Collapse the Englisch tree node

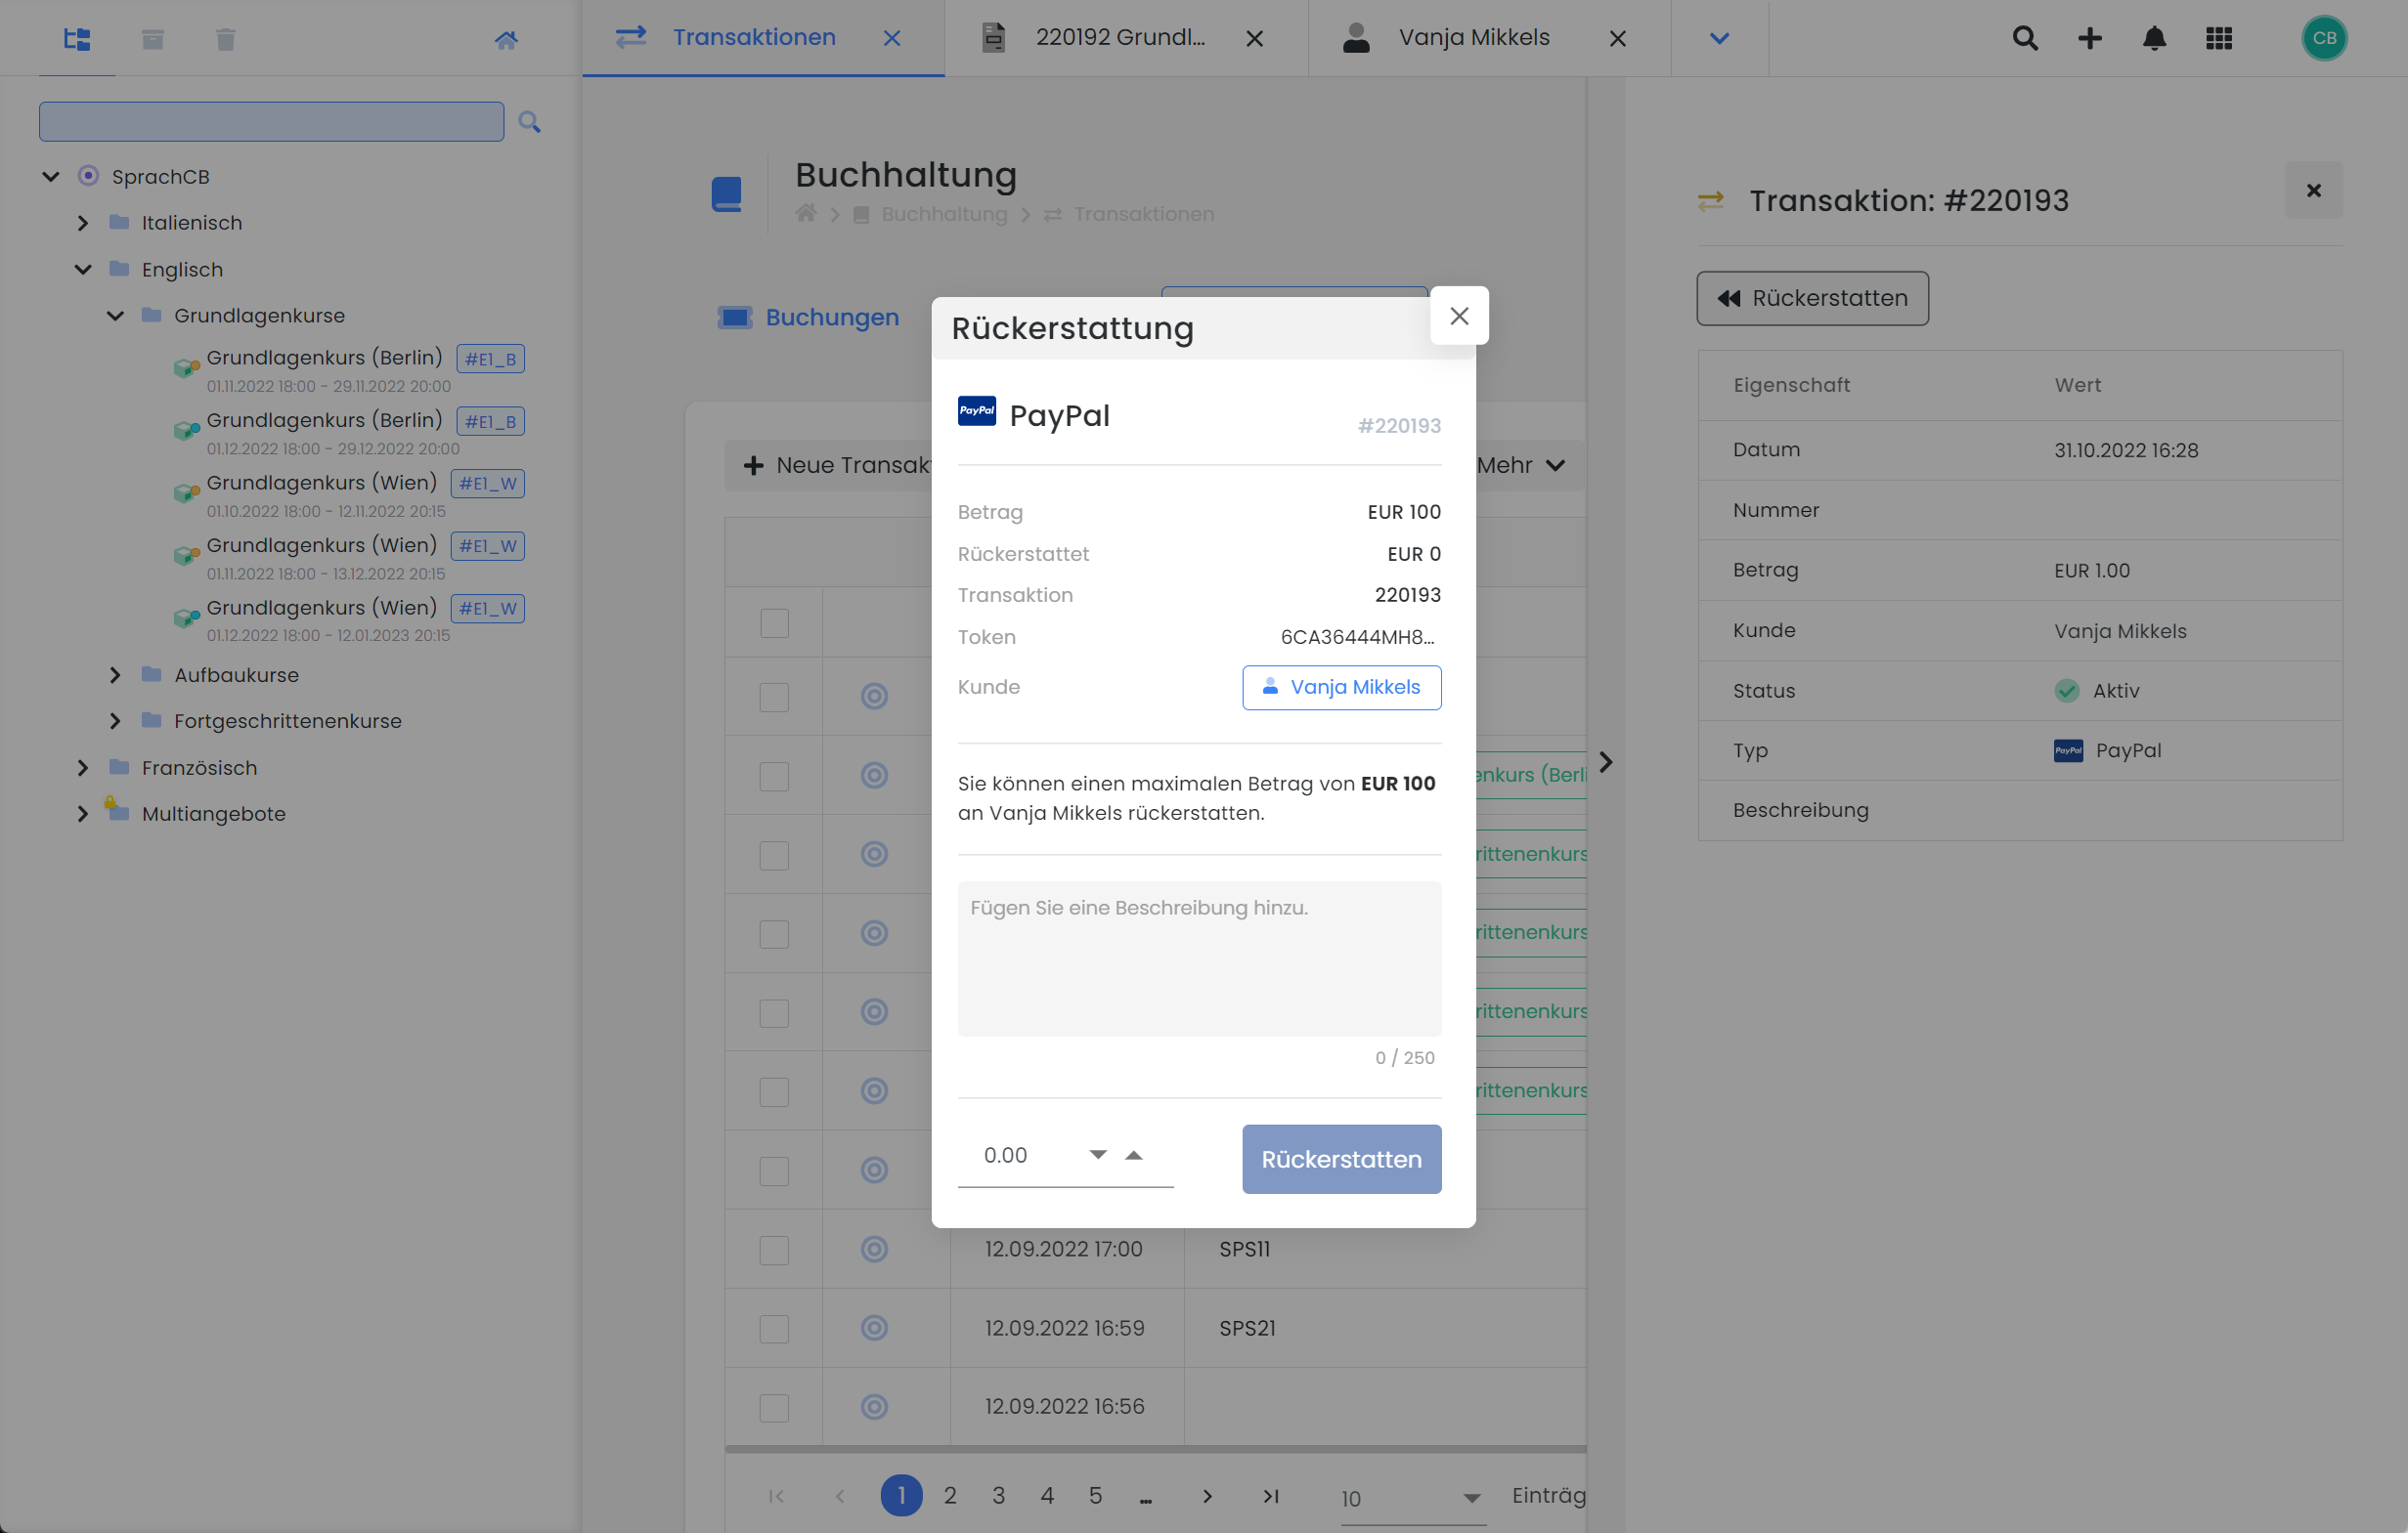coord(83,270)
